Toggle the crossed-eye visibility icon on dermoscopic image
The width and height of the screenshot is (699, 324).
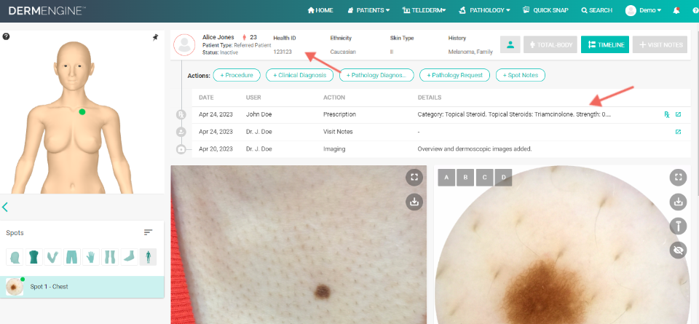pos(678,250)
